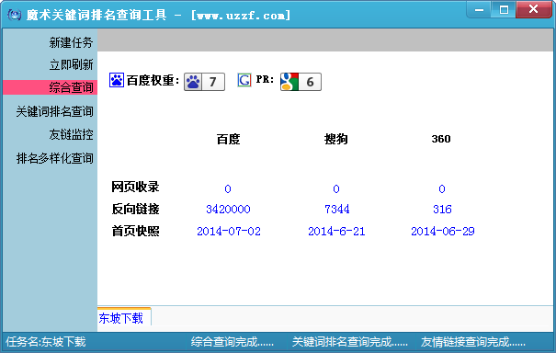Click the 百度权重 label
The height and width of the screenshot is (353, 556).
[153, 81]
